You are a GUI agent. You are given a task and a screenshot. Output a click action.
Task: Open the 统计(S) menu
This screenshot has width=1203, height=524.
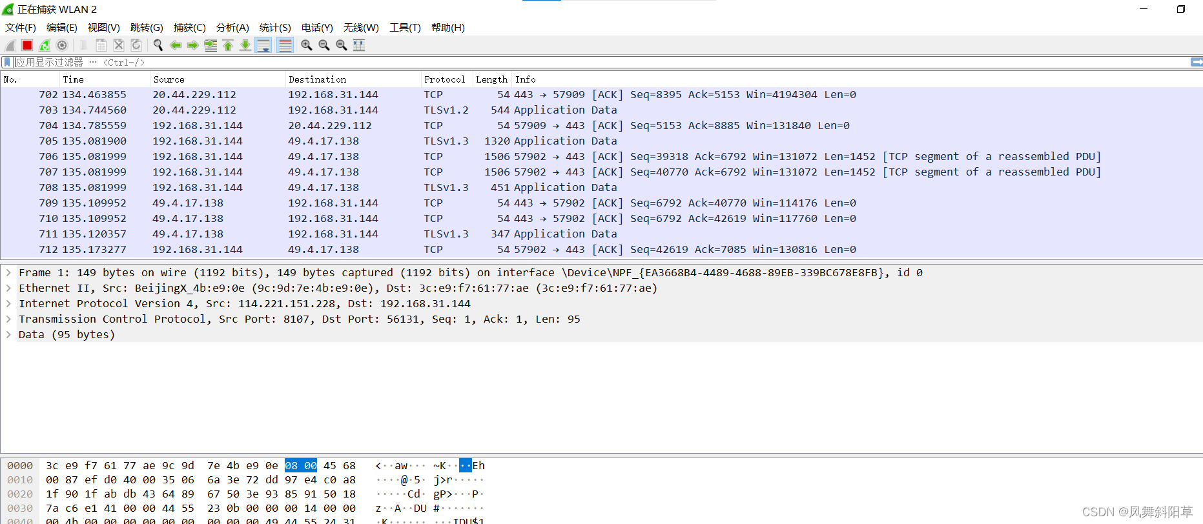pyautogui.click(x=275, y=27)
